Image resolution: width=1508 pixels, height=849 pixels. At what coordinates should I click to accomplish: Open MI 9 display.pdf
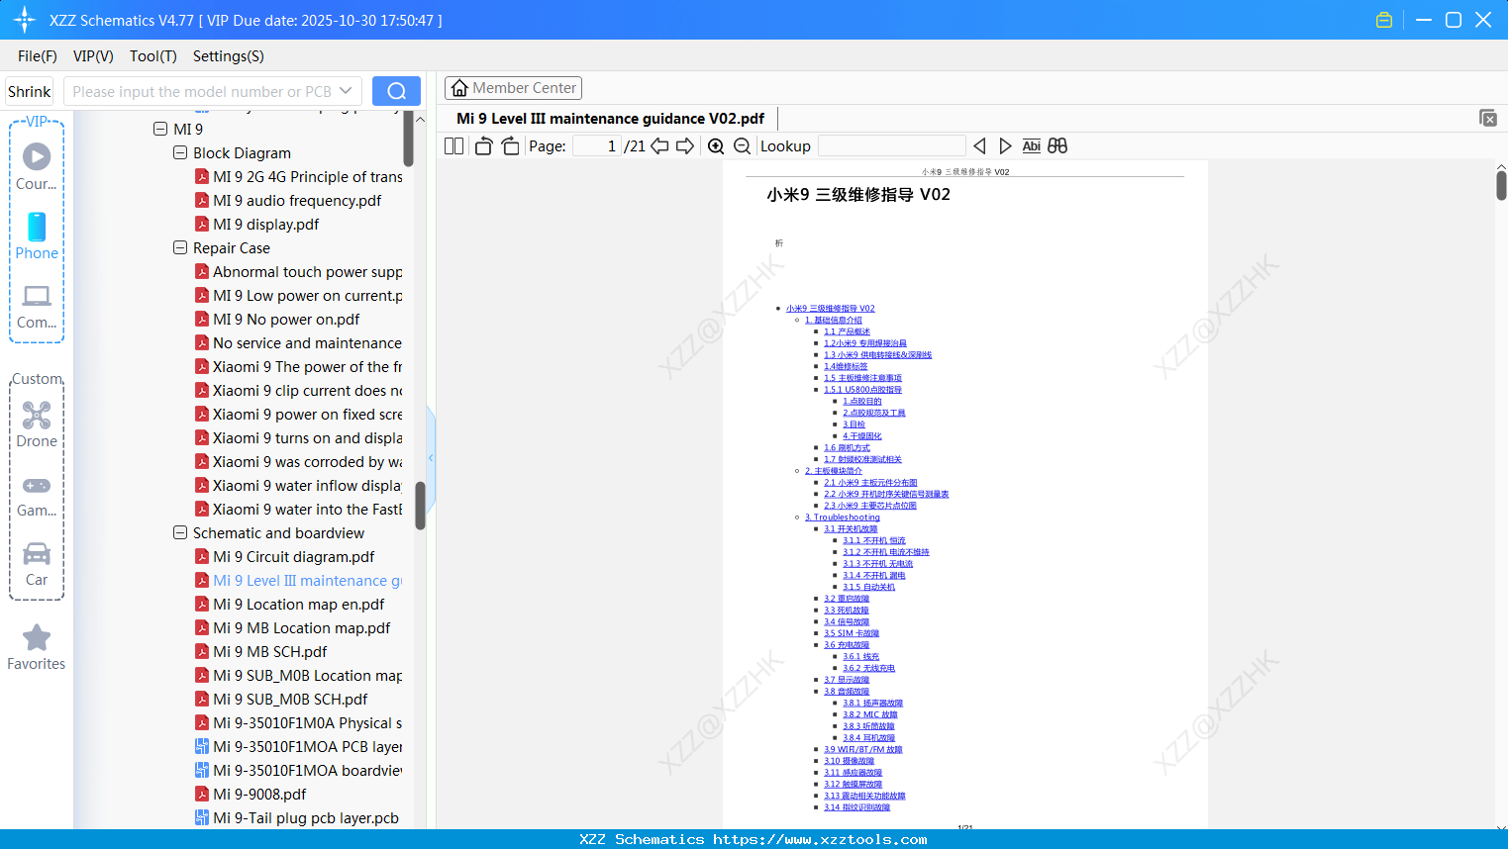click(266, 224)
